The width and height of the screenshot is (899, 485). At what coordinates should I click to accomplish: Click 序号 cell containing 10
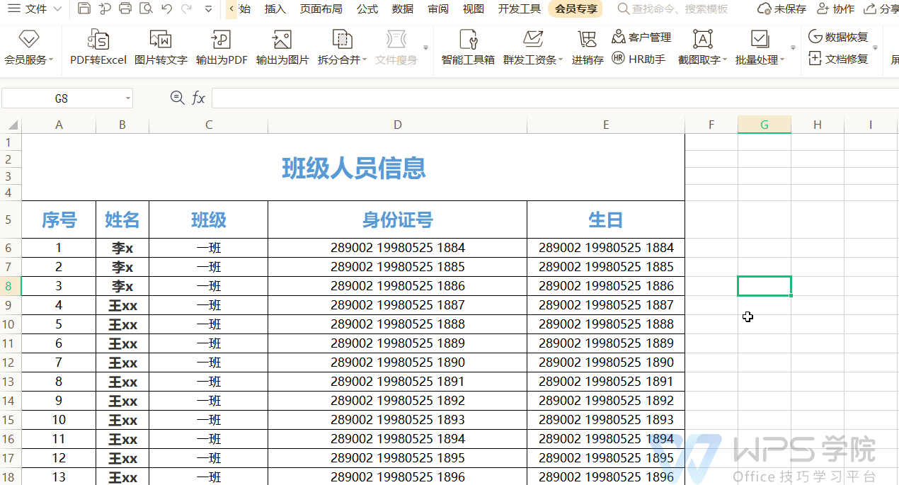[59, 420]
